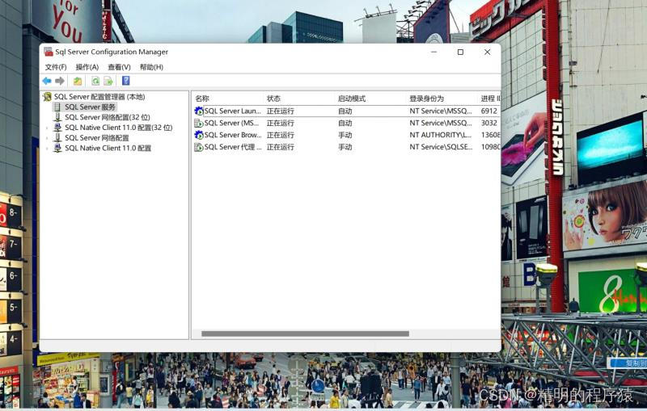647x411 pixels.
Task: Select the SQL Server Brow... service row
Action: pos(347,135)
